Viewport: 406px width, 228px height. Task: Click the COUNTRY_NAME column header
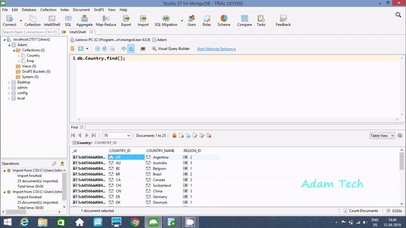coord(160,151)
